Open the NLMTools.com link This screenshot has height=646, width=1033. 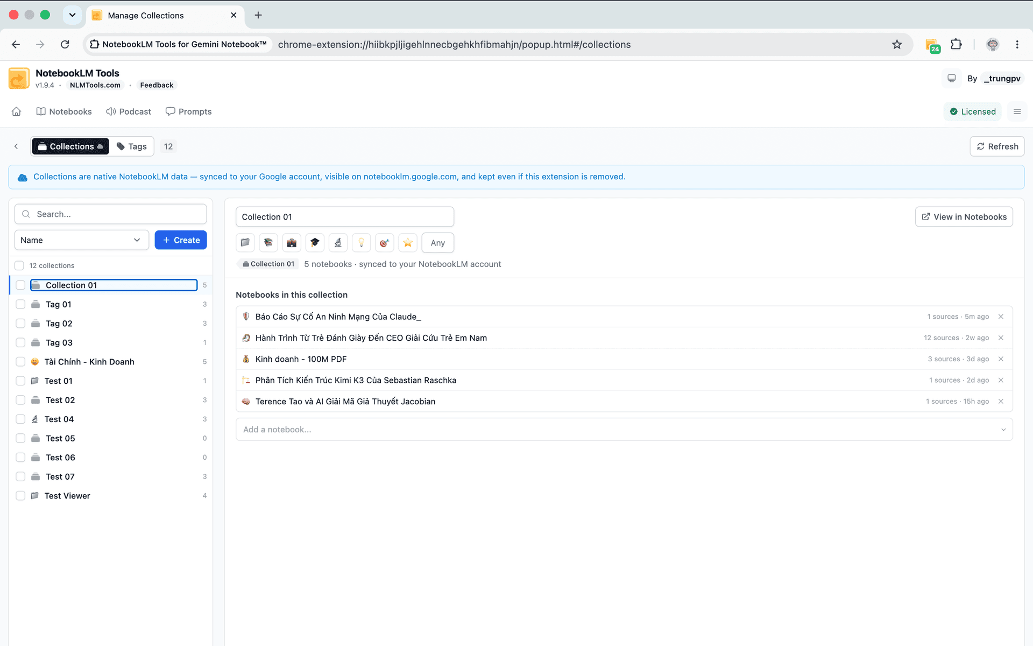coord(95,85)
